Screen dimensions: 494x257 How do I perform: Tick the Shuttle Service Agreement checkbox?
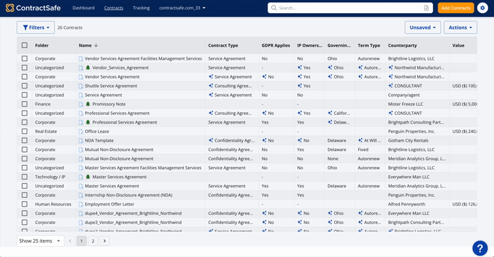click(25, 86)
